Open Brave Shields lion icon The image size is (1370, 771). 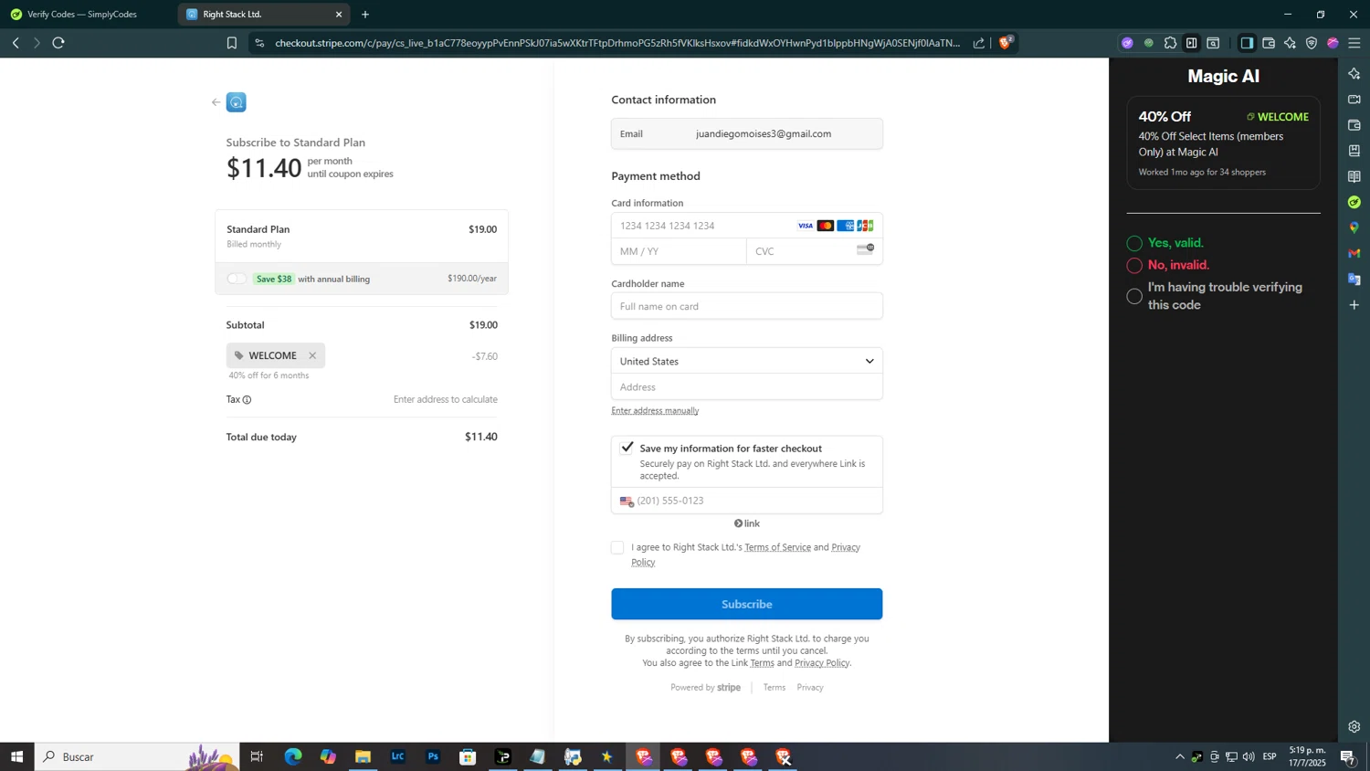[1005, 43]
